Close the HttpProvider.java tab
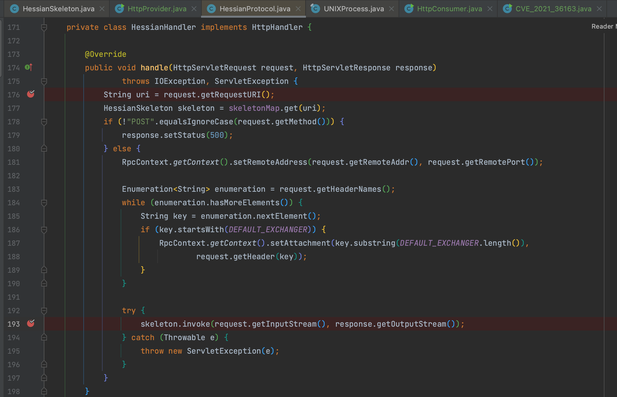This screenshot has width=617, height=397. (194, 9)
